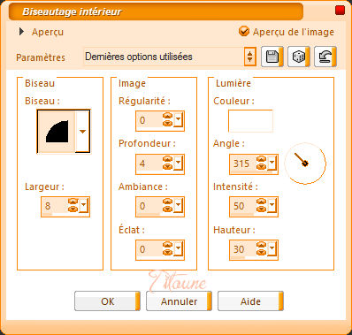Click the reset to default arrow icon
Screen dimensions: 352x335
(325, 57)
